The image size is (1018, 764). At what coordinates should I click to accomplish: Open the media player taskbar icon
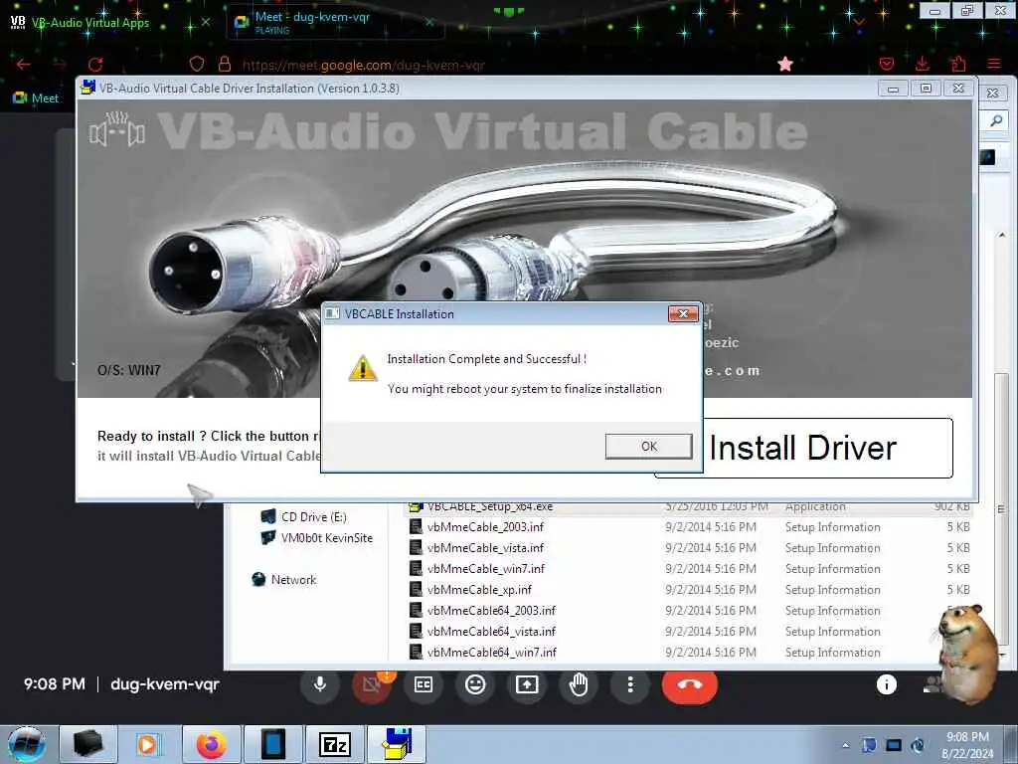tap(149, 744)
